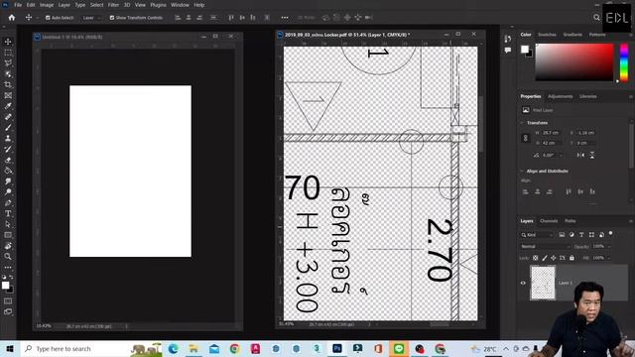The image size is (635, 357).
Task: Open the Image menu
Action: click(x=47, y=5)
